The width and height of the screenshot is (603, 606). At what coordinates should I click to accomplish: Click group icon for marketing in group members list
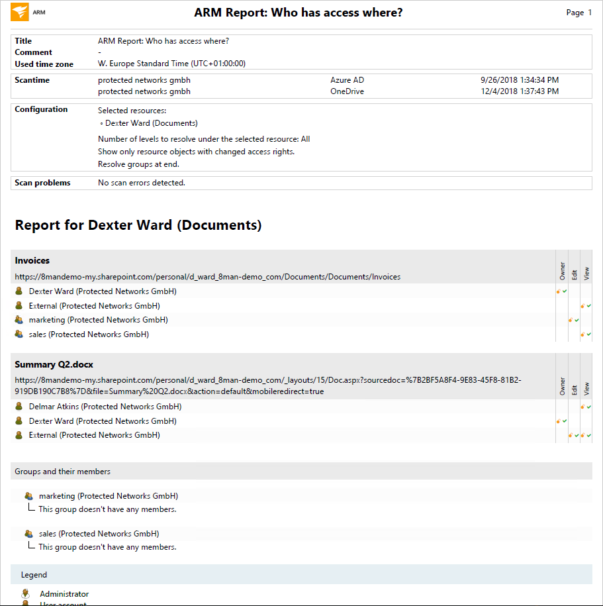[x=28, y=496]
